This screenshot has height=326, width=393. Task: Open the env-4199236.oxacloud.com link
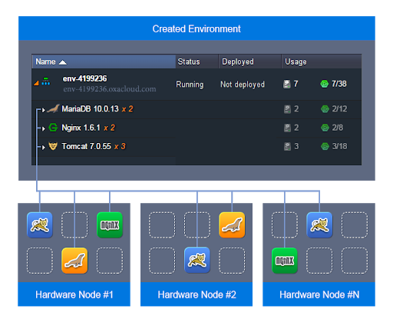[110, 89]
